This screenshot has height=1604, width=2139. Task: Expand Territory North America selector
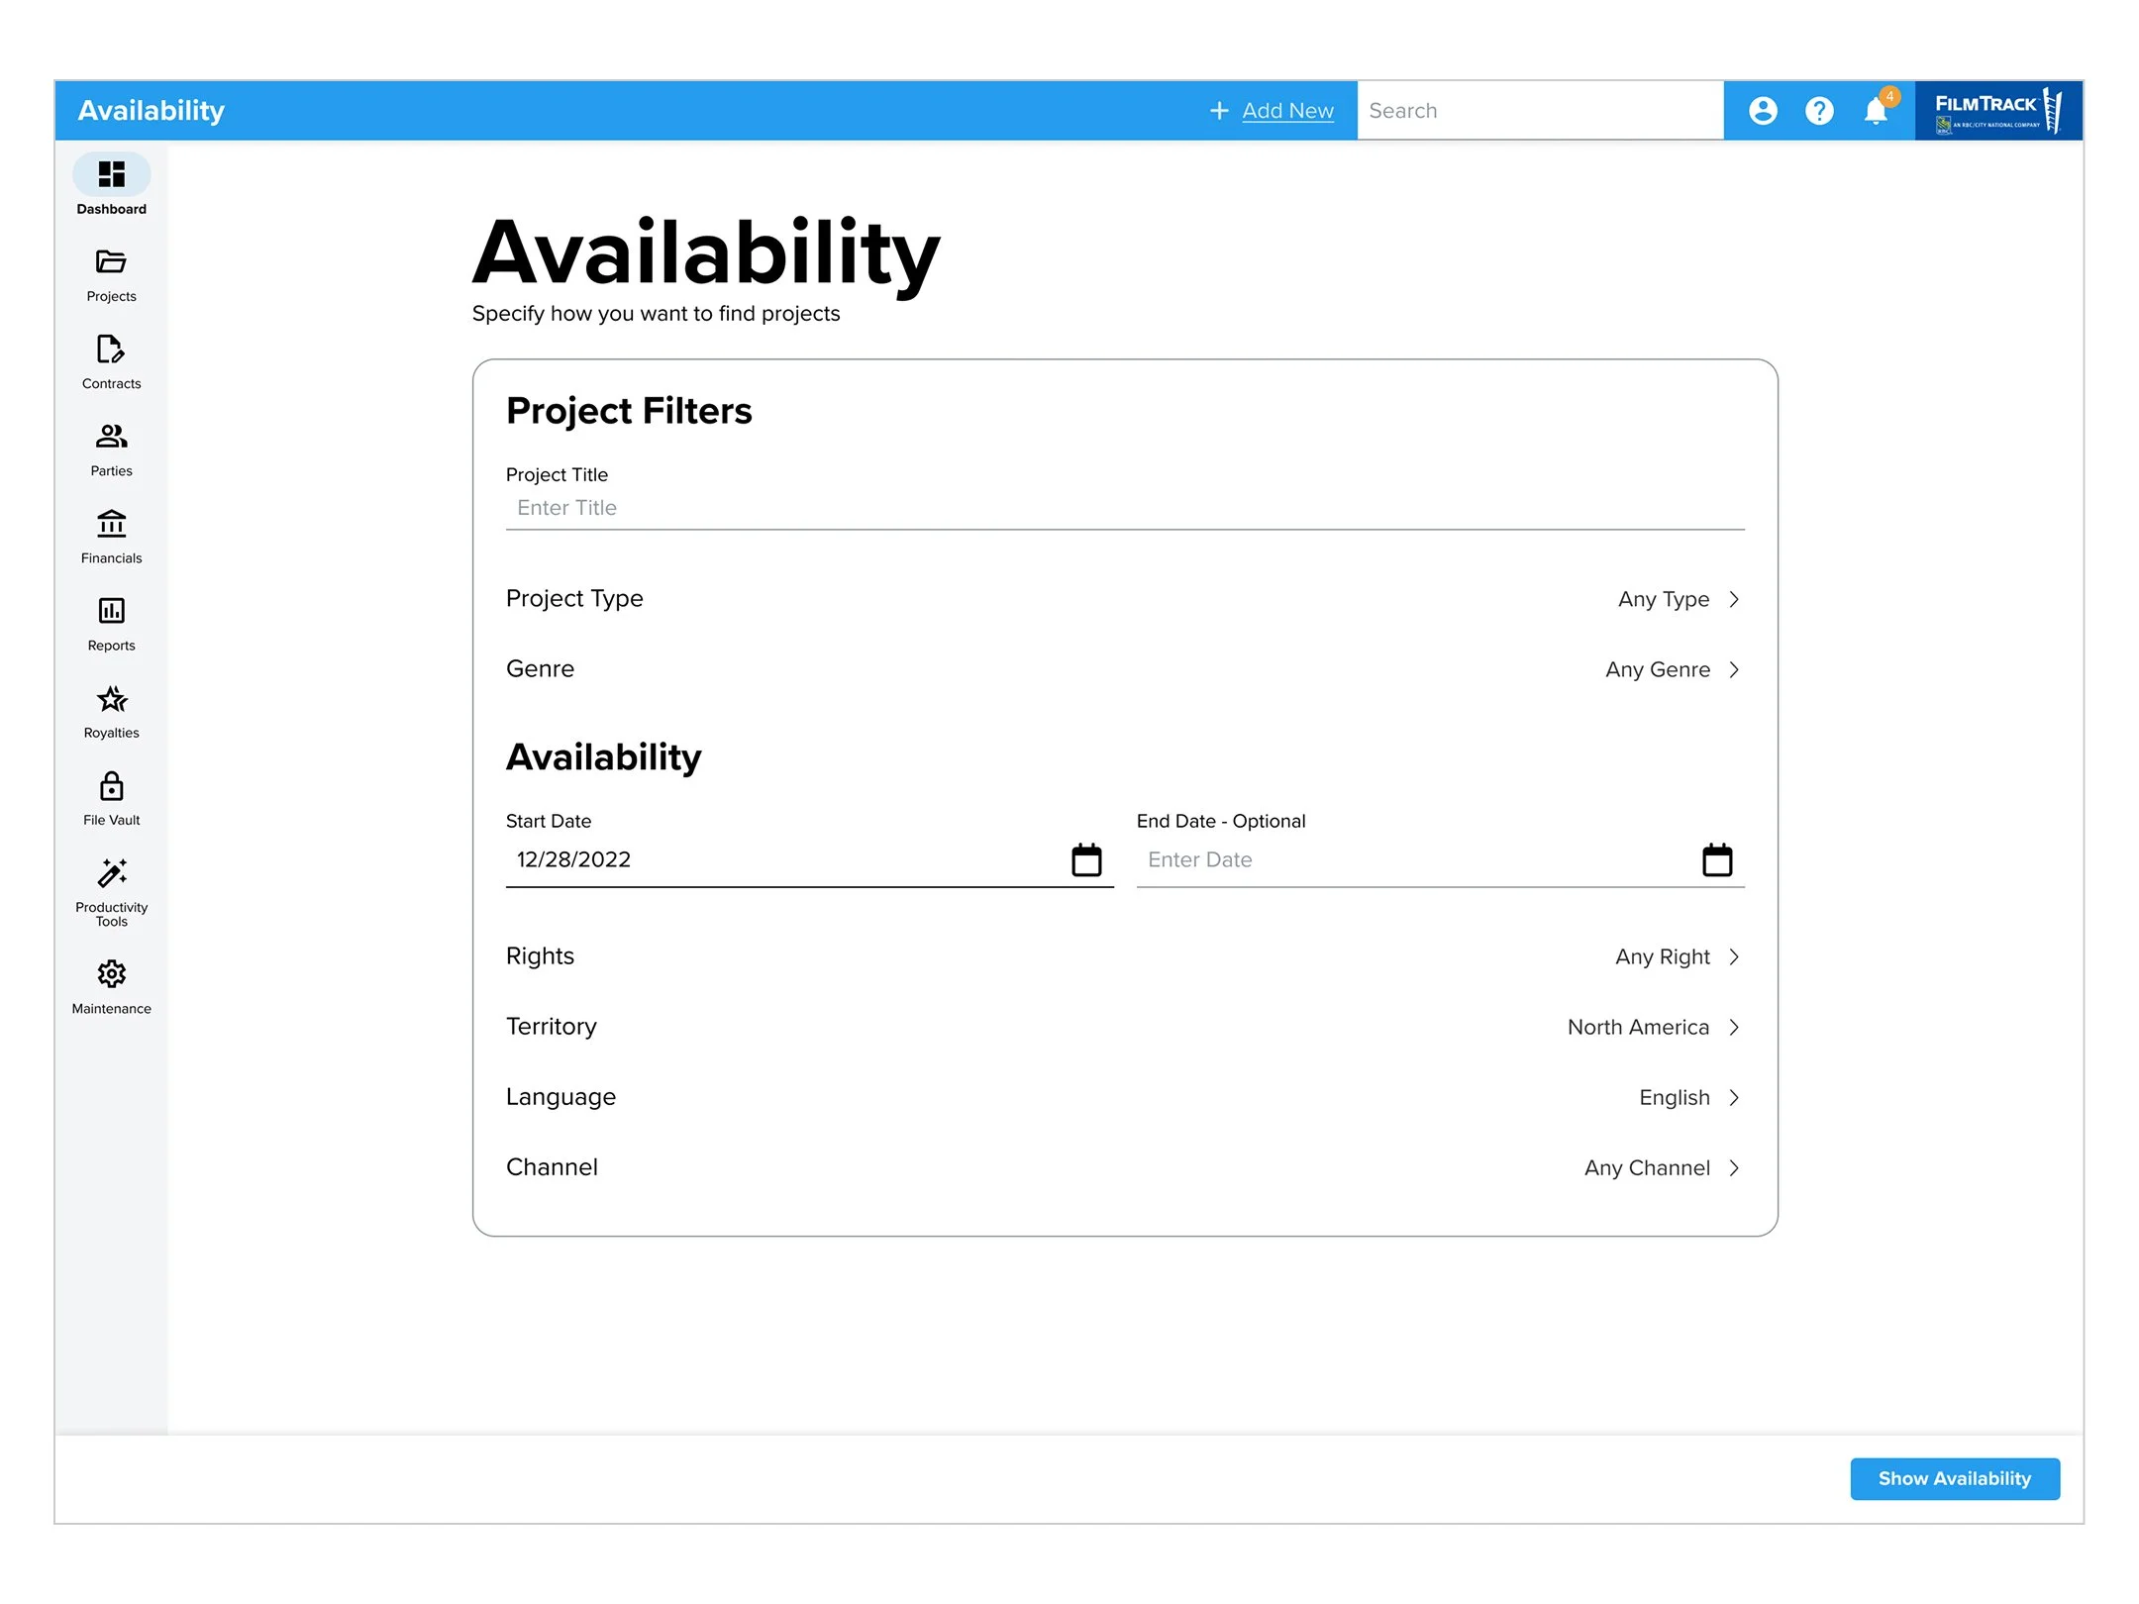pyautogui.click(x=1653, y=1027)
